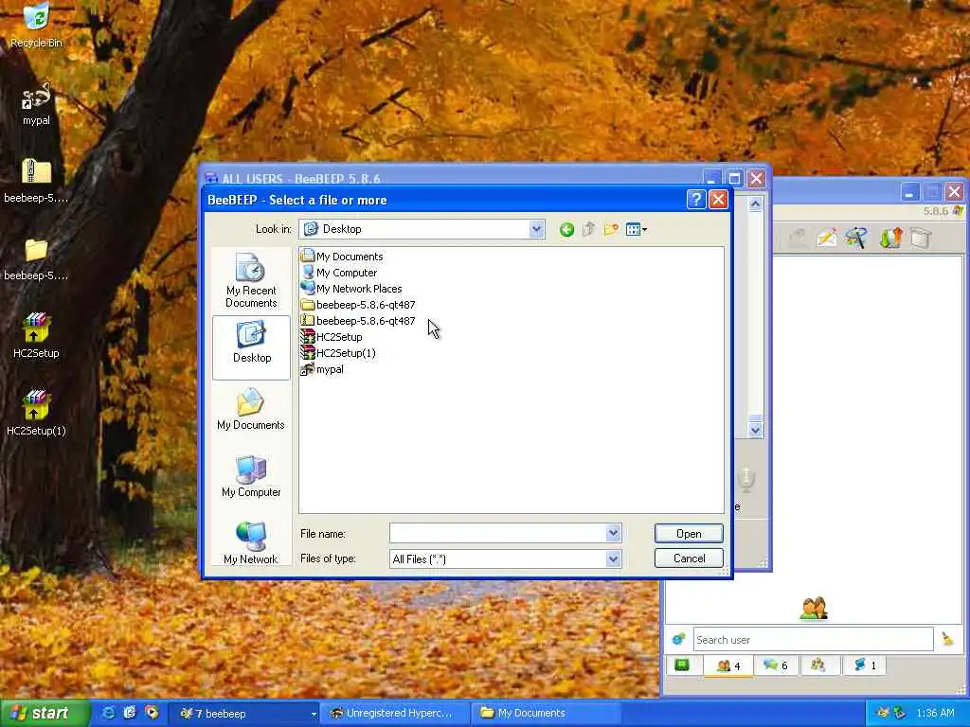Select My Network Places in the file list
The image size is (970, 727).
[351, 288]
